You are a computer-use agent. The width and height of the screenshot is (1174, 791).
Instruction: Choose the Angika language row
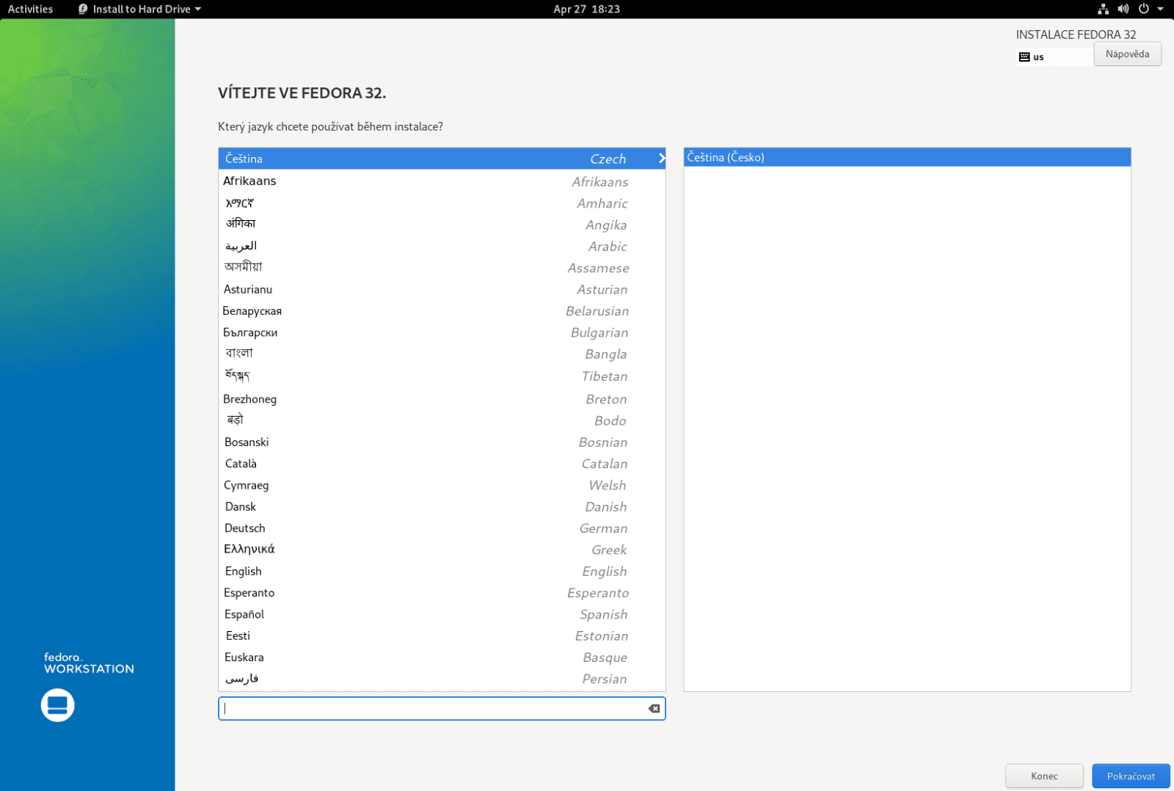[x=442, y=225]
